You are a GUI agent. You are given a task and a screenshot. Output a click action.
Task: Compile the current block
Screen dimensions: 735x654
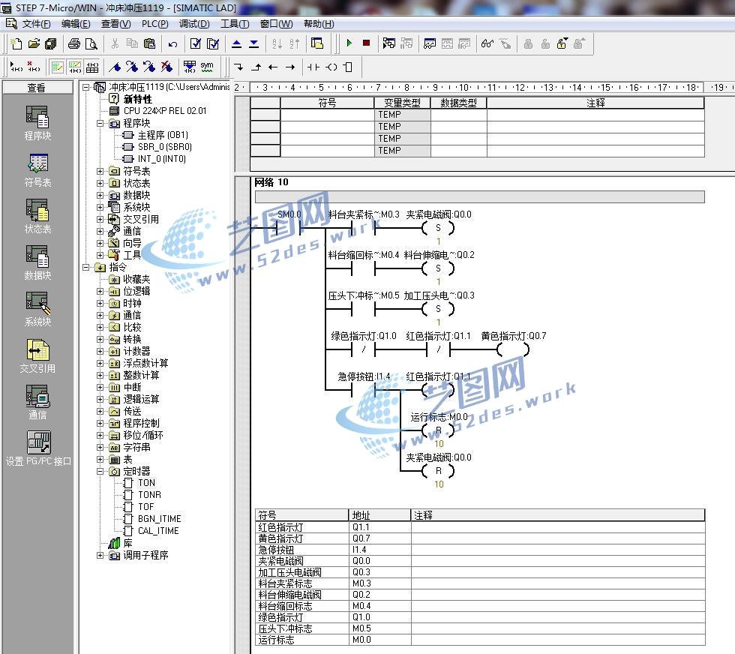click(196, 43)
